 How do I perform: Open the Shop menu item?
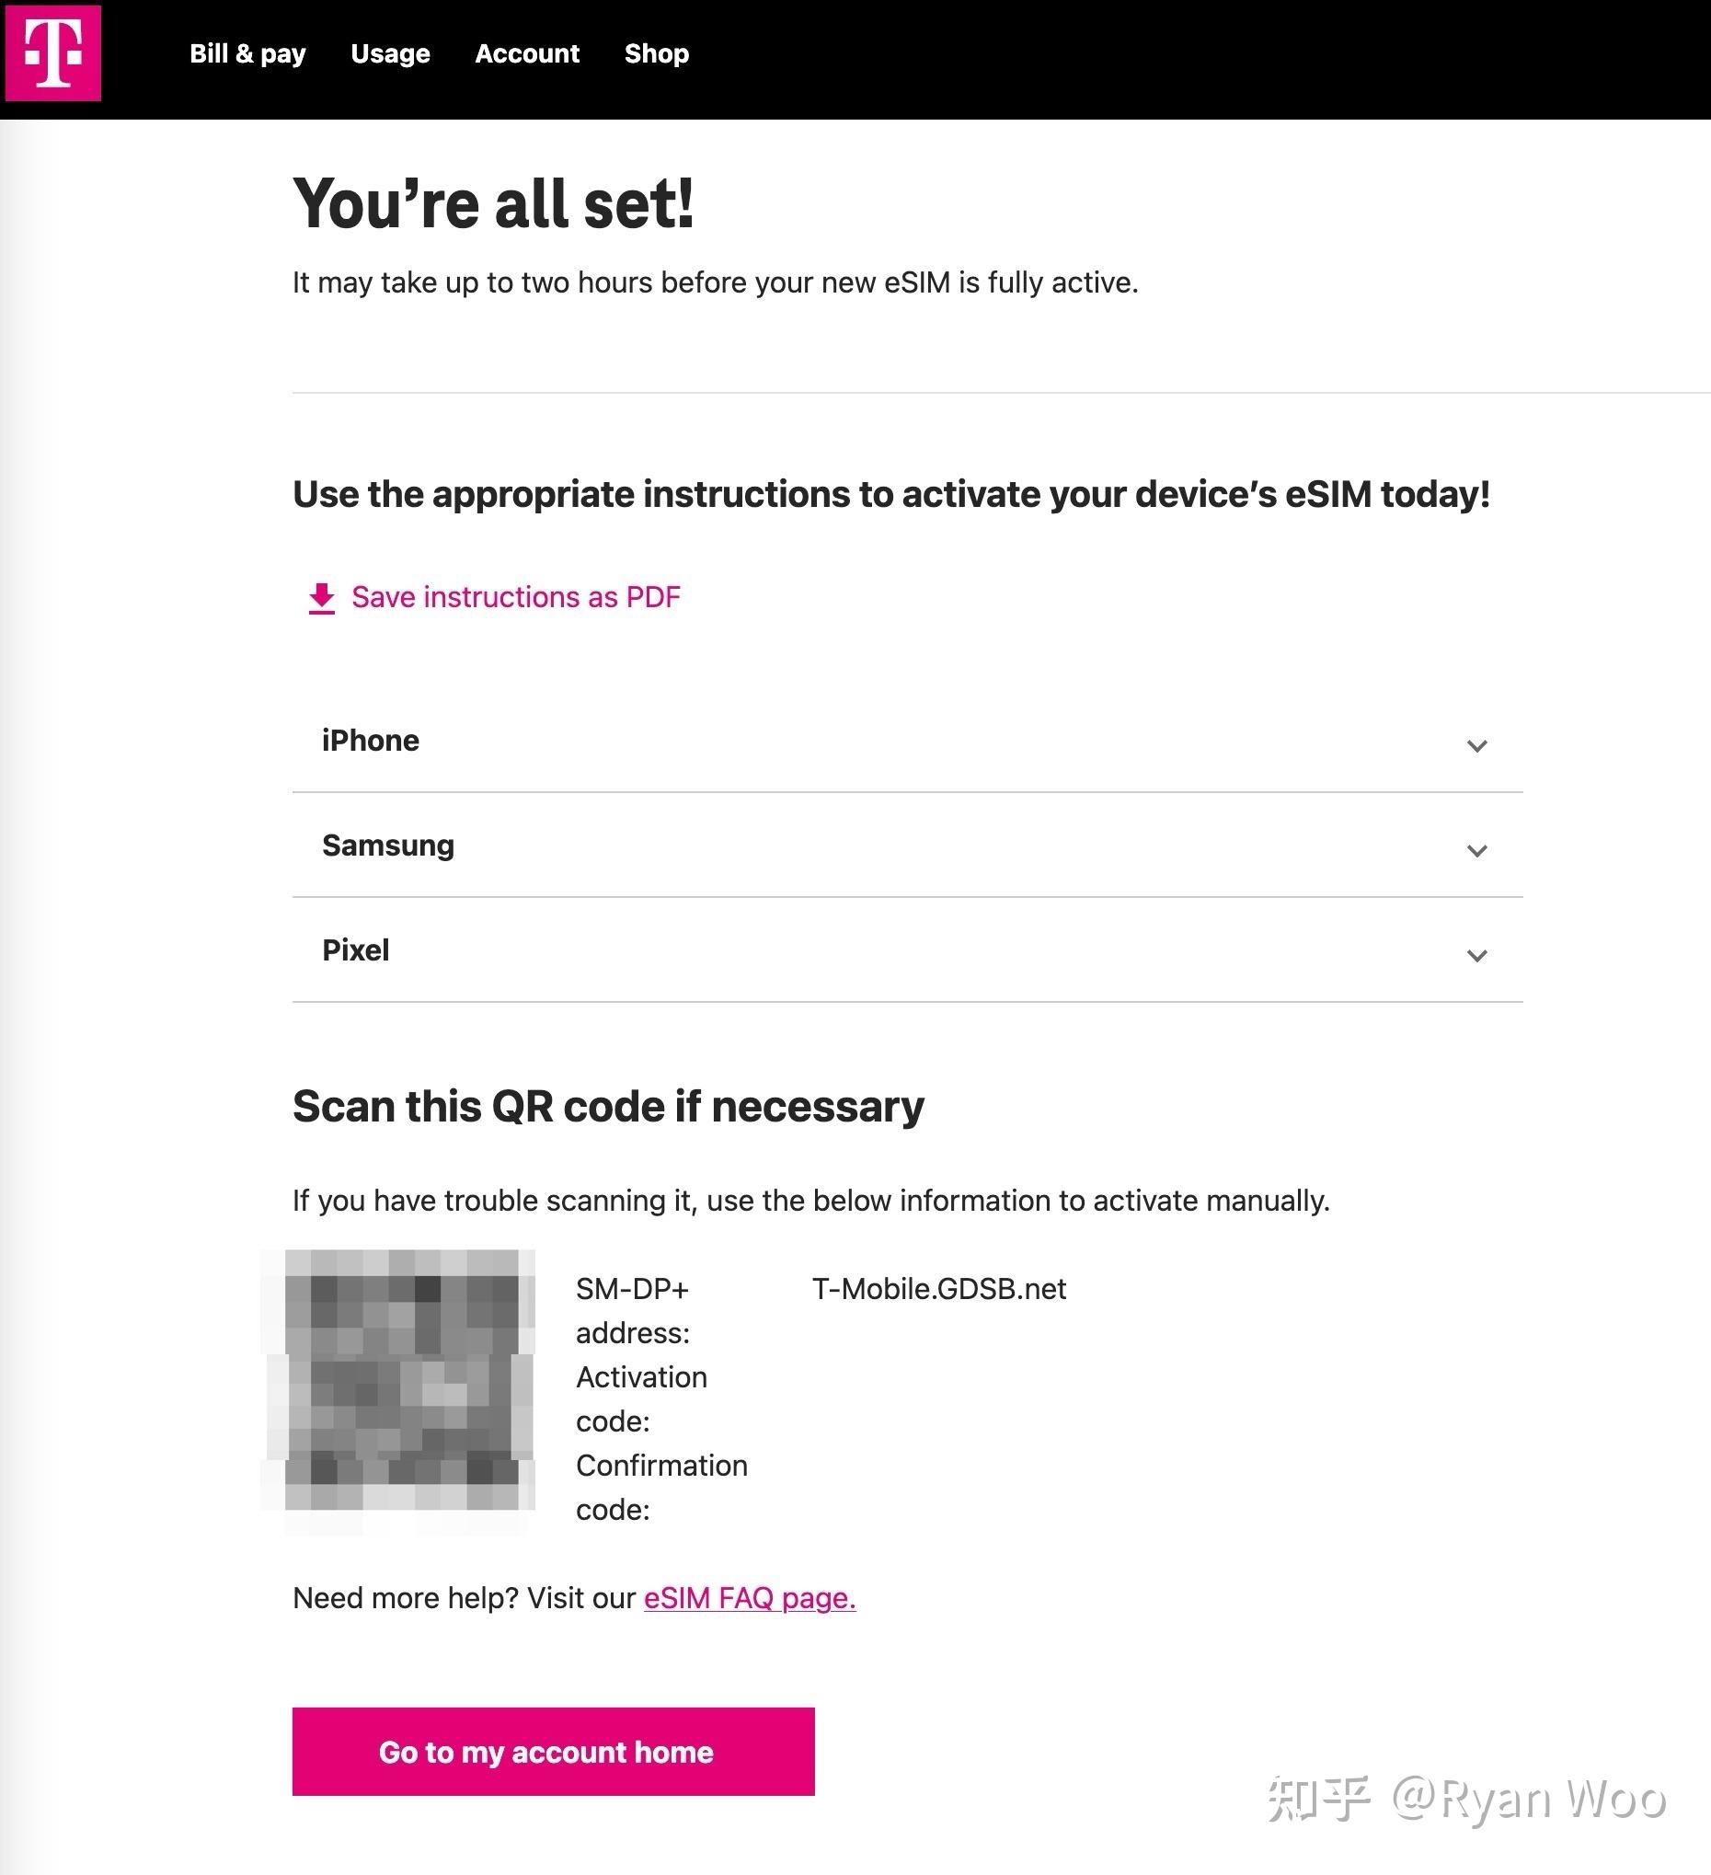657,54
